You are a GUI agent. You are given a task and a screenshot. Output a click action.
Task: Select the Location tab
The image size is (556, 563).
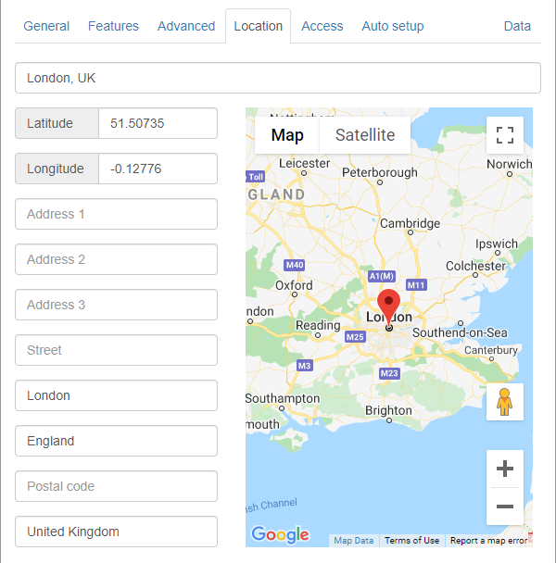(258, 26)
